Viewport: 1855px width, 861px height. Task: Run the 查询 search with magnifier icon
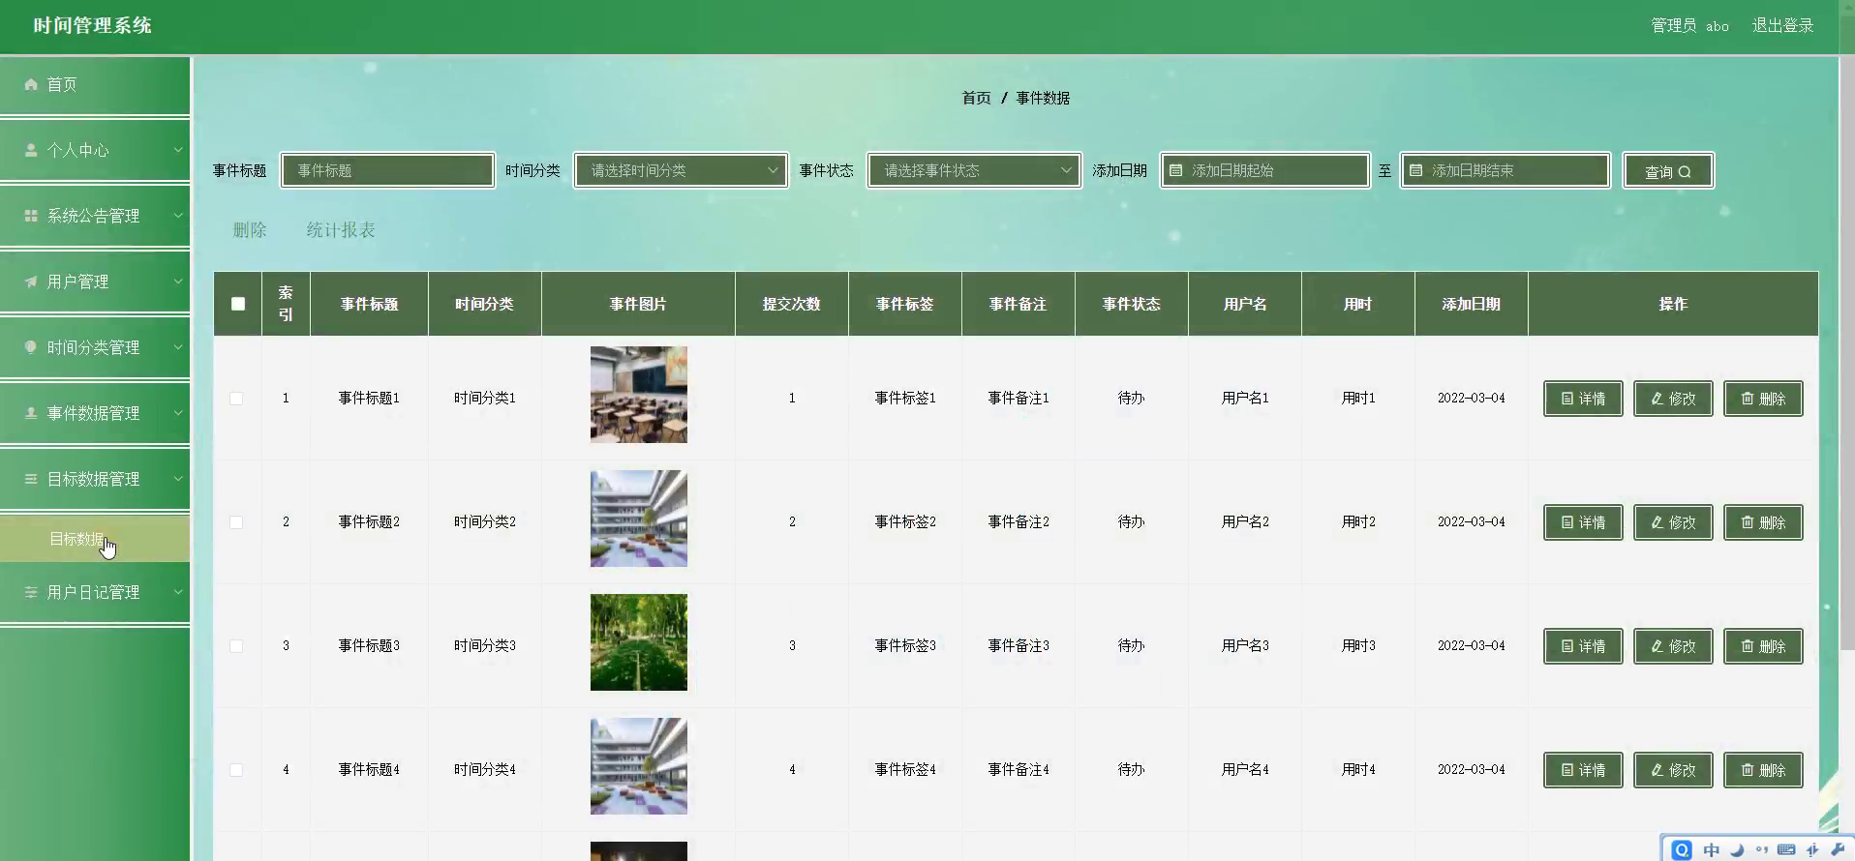coord(1668,171)
